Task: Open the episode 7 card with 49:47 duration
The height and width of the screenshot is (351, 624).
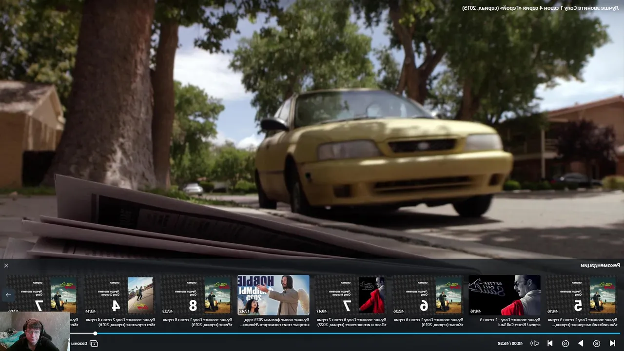Action: (351, 295)
